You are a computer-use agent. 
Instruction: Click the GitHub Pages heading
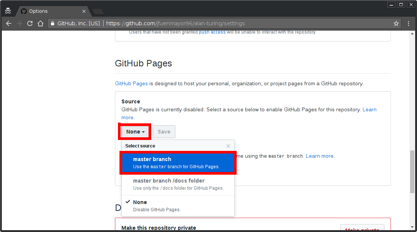[143, 63]
